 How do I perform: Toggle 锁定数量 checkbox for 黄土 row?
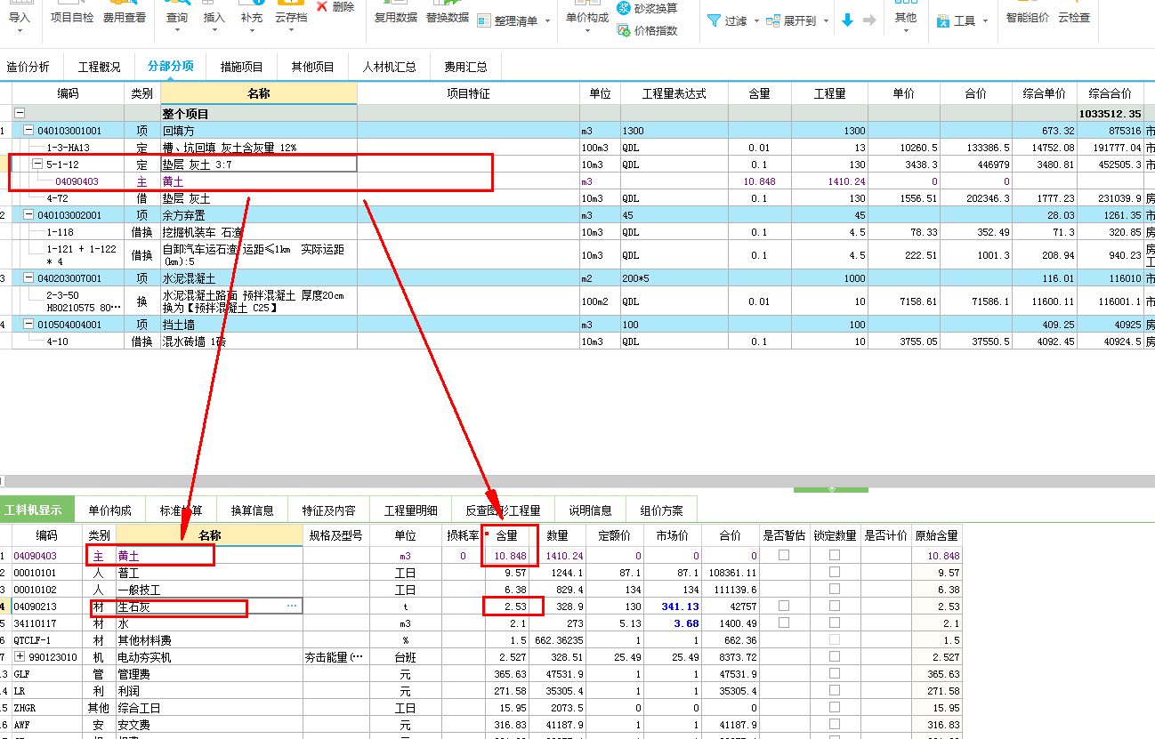[835, 555]
